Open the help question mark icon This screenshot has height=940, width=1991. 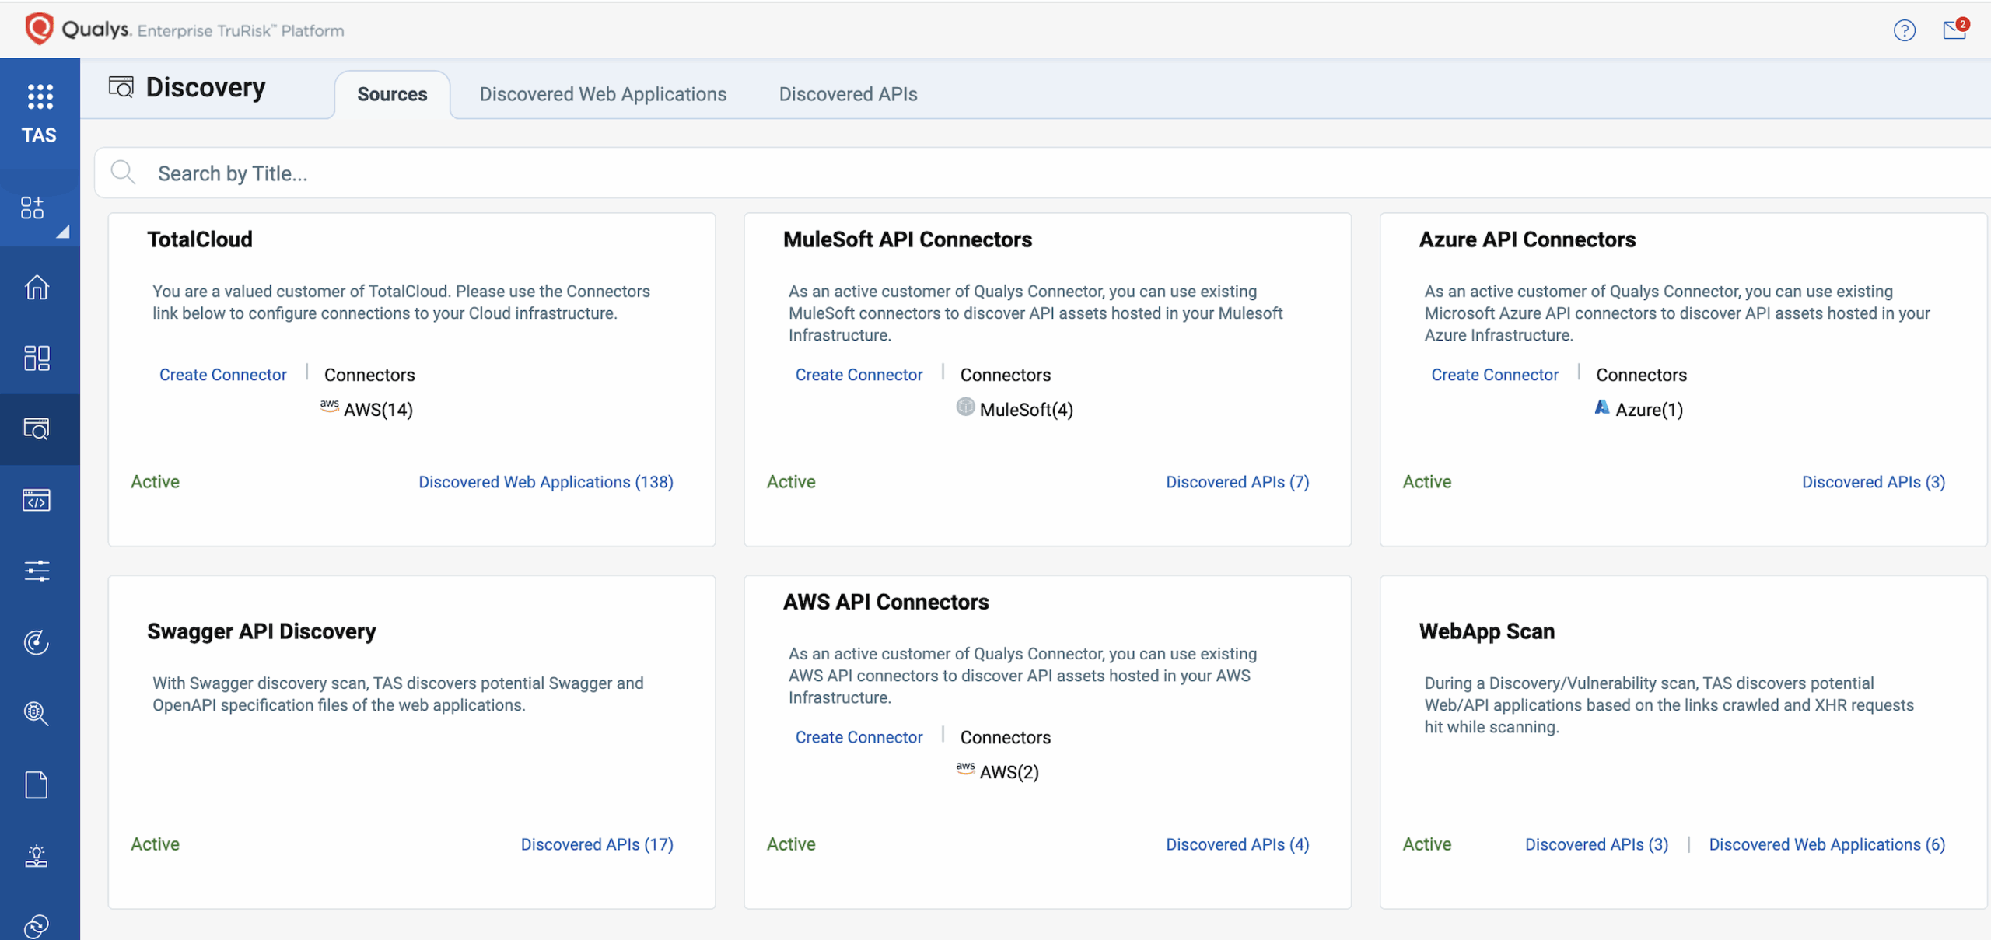tap(1904, 30)
